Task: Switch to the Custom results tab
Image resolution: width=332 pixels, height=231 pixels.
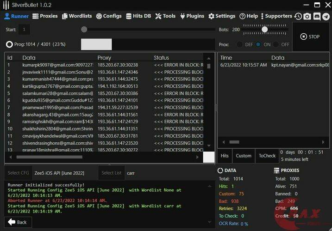Action: [x=244, y=156]
